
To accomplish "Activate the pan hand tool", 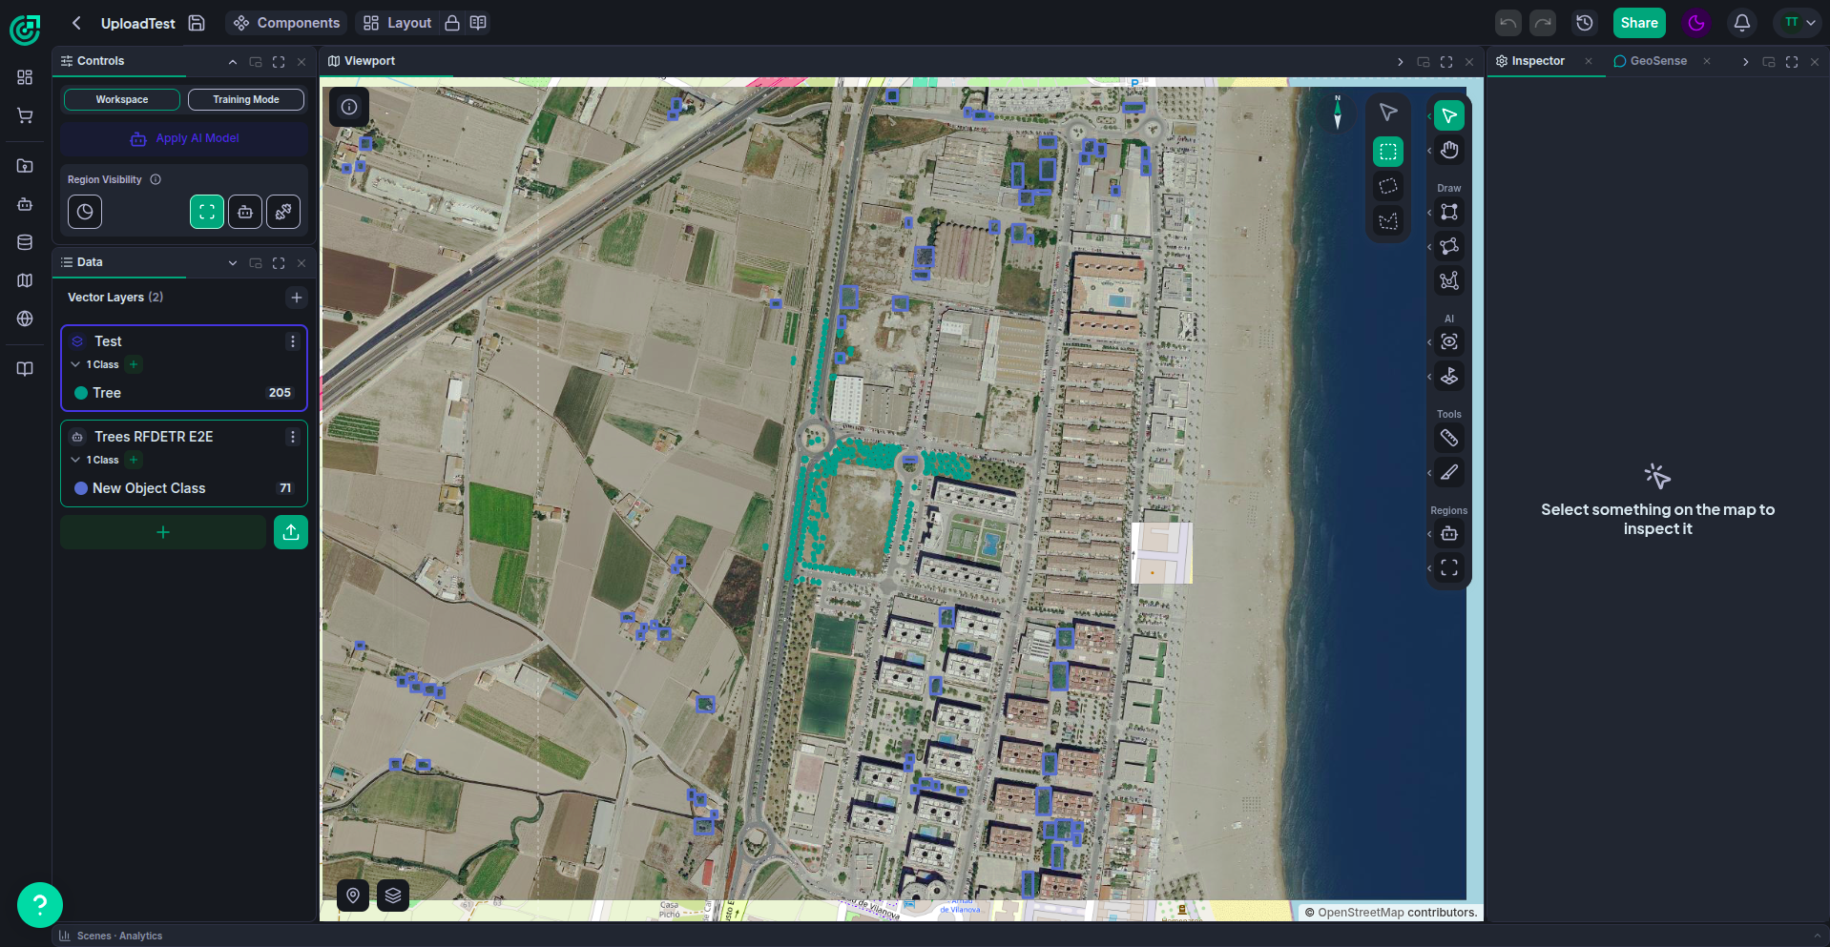I will pyautogui.click(x=1448, y=150).
